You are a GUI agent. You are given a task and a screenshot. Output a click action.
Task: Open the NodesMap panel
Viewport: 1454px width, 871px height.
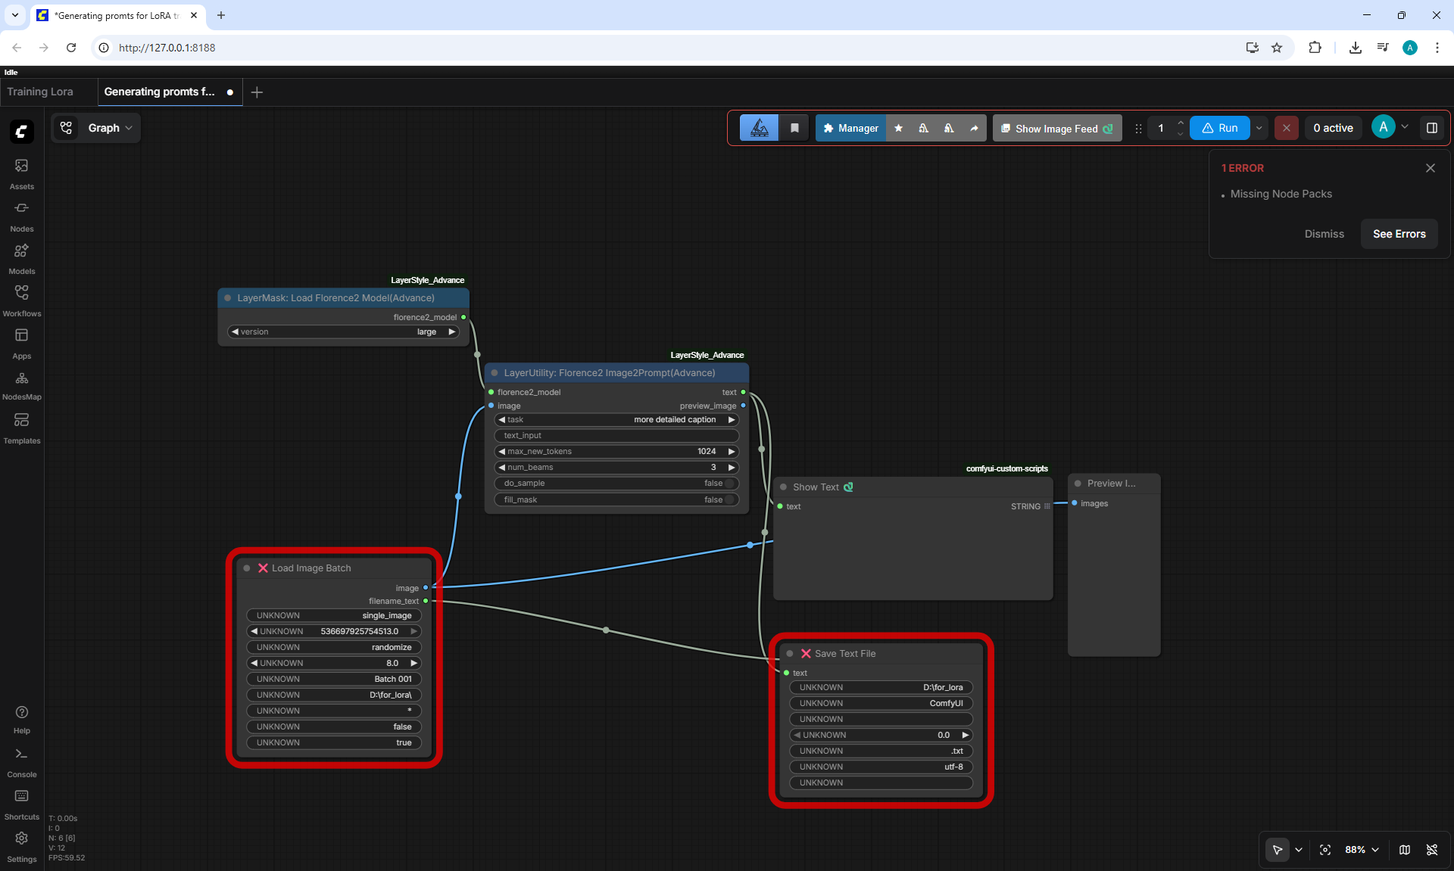21,384
